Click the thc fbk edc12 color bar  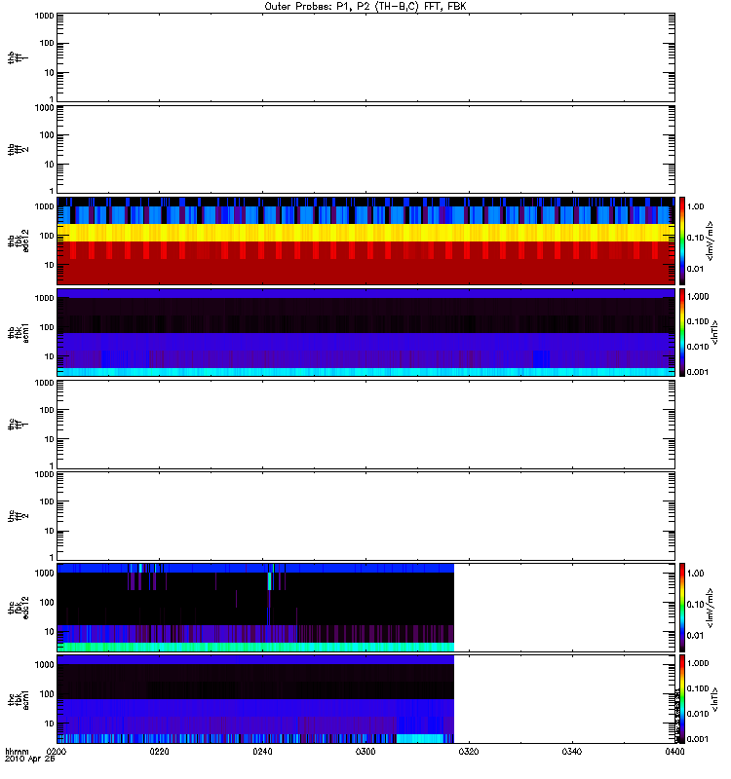[x=682, y=607]
